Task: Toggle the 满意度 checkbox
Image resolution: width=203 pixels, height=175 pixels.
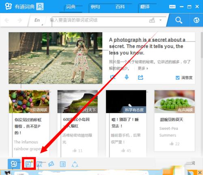Action: pos(177,78)
